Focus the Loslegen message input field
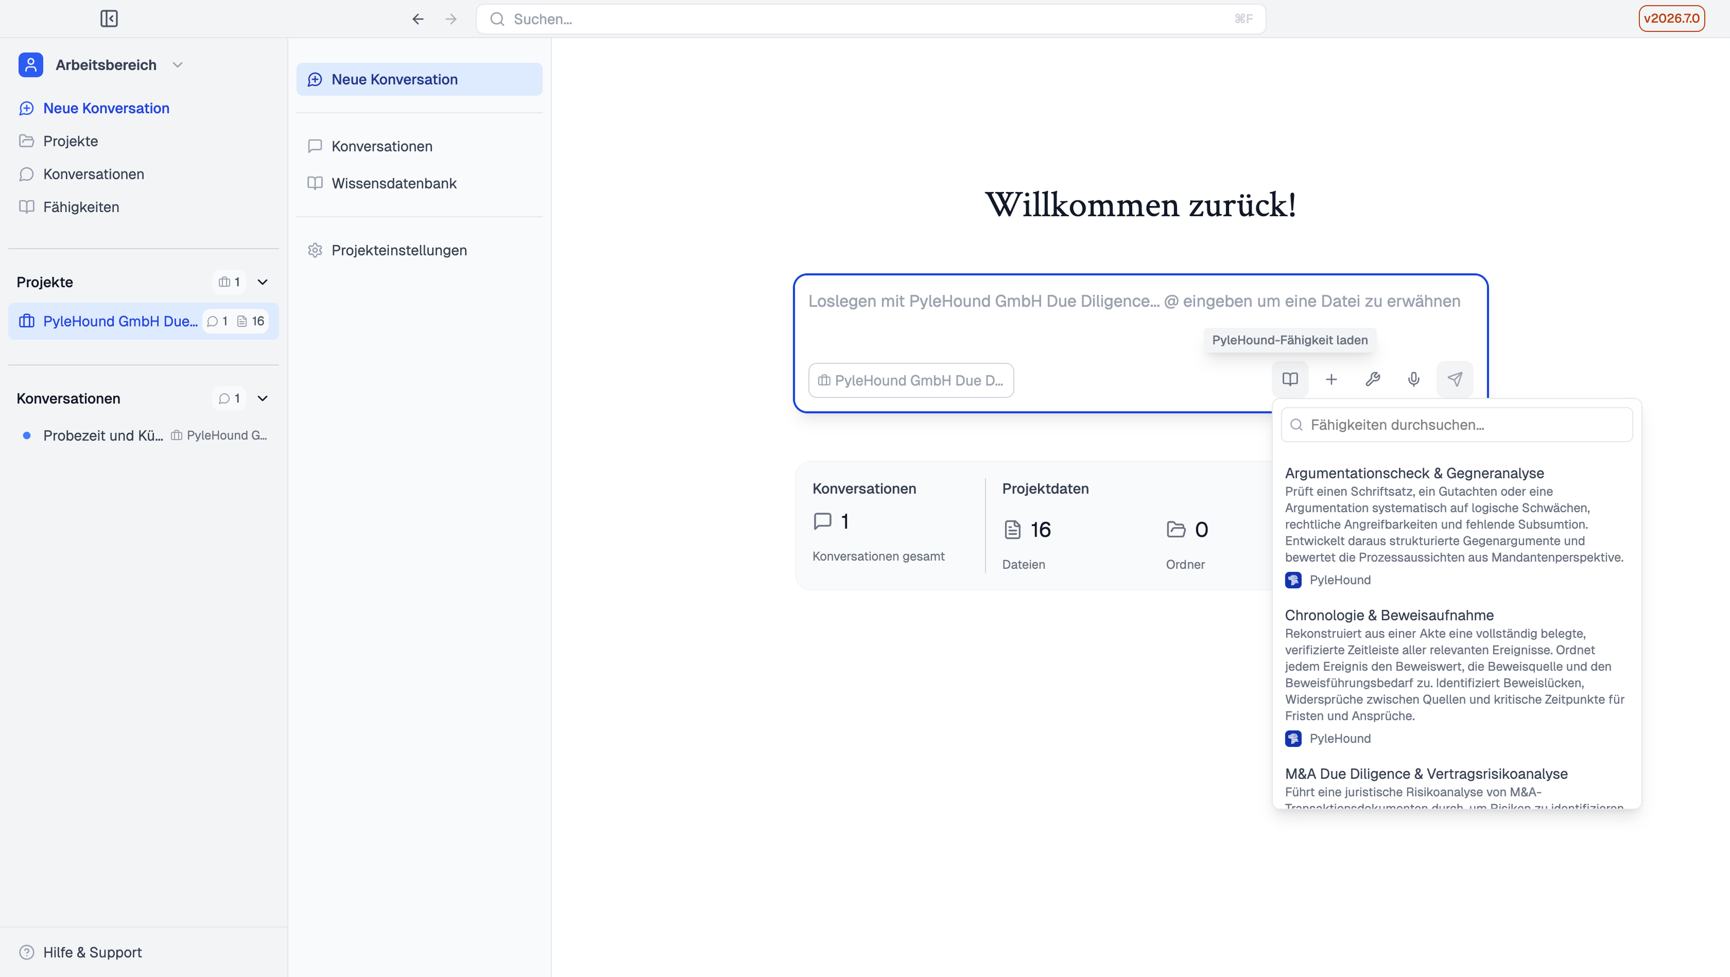 [1135, 301]
